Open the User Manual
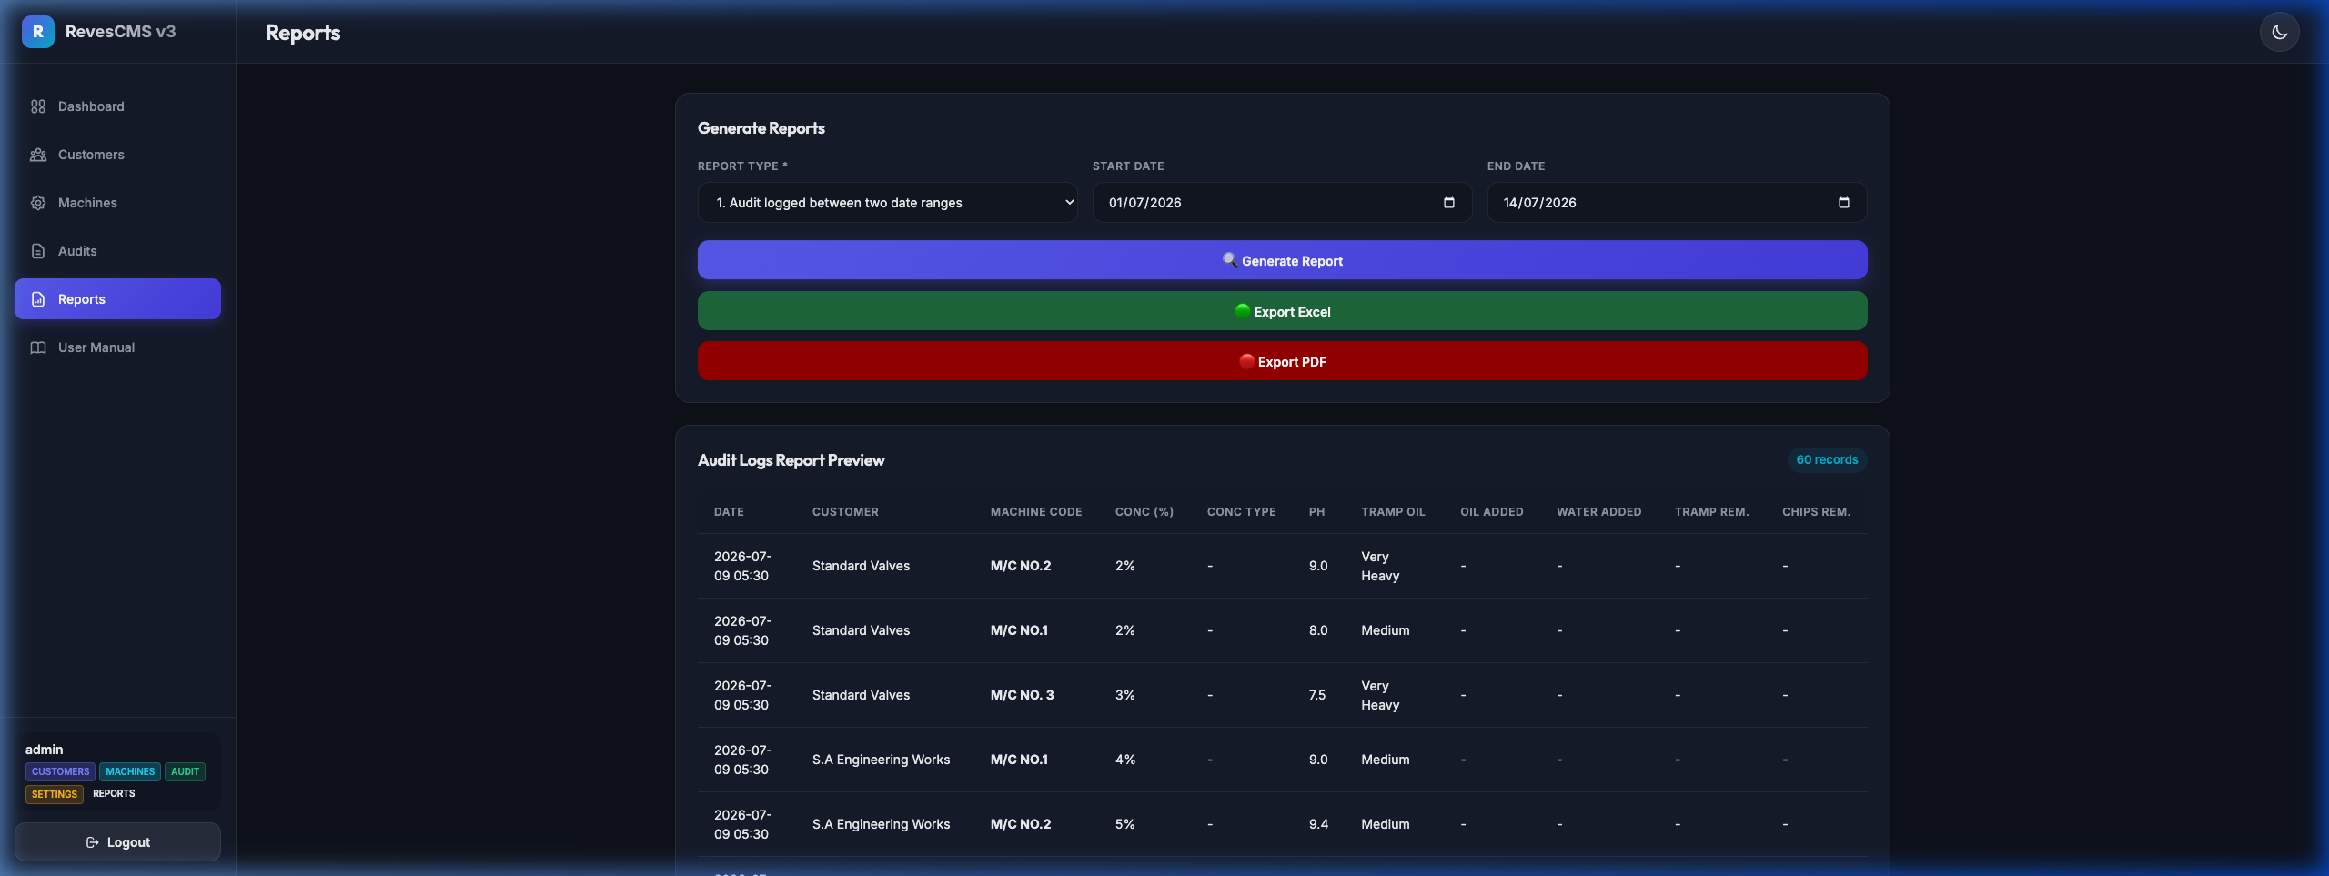This screenshot has width=2329, height=876. [117, 347]
